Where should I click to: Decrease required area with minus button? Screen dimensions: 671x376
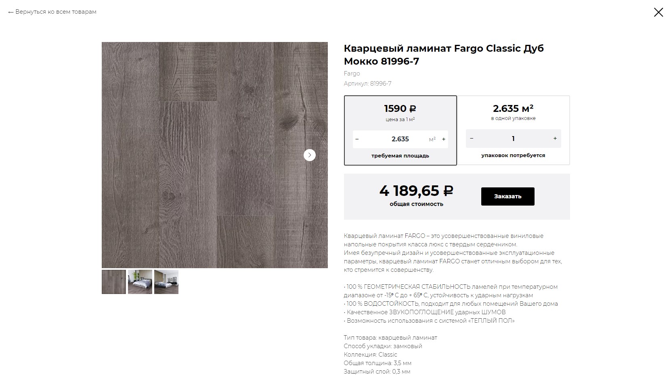(x=357, y=139)
